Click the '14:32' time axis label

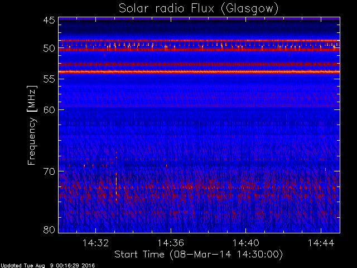pyautogui.click(x=95, y=243)
